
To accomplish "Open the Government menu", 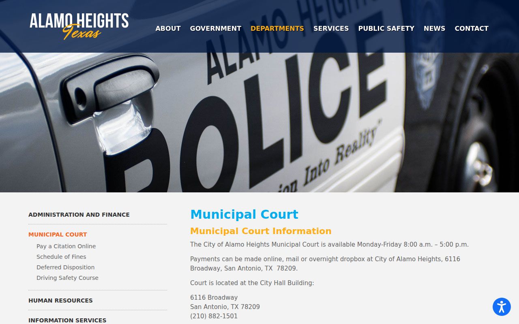I will coord(216,28).
